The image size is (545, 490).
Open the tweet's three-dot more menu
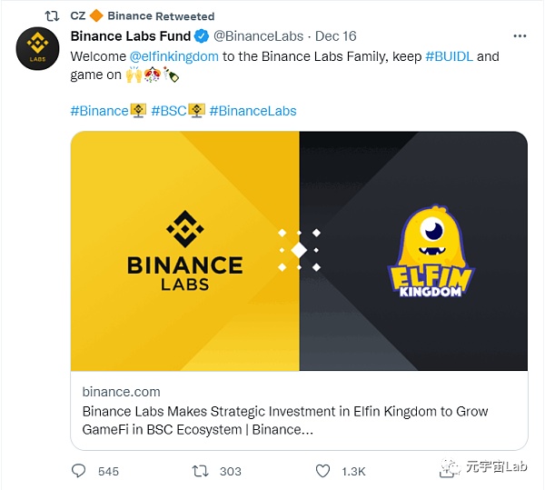coord(519,36)
